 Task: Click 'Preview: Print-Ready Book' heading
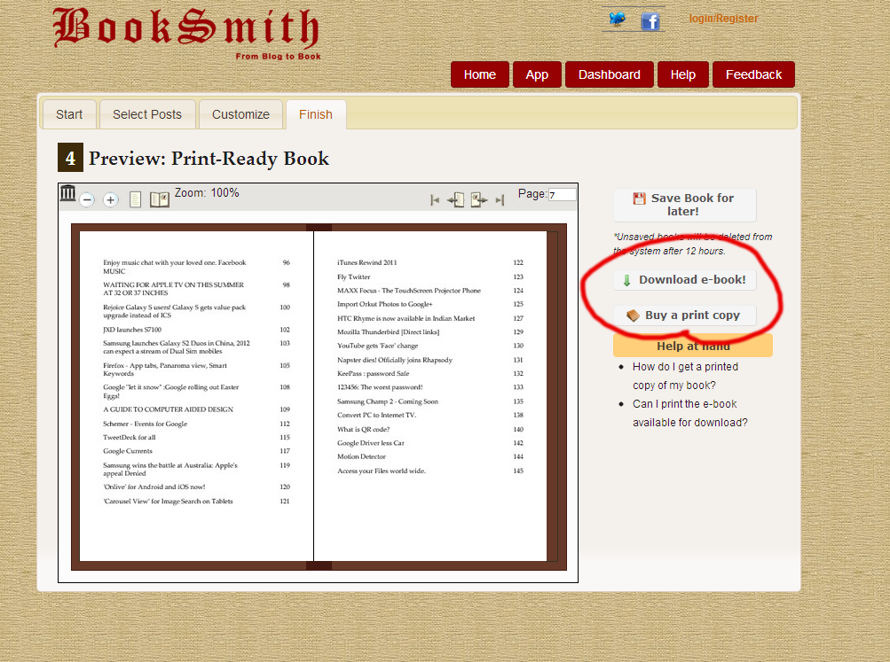(209, 158)
